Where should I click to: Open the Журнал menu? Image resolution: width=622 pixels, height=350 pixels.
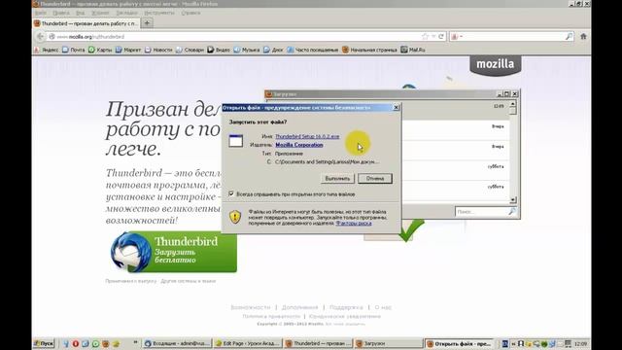[100, 13]
